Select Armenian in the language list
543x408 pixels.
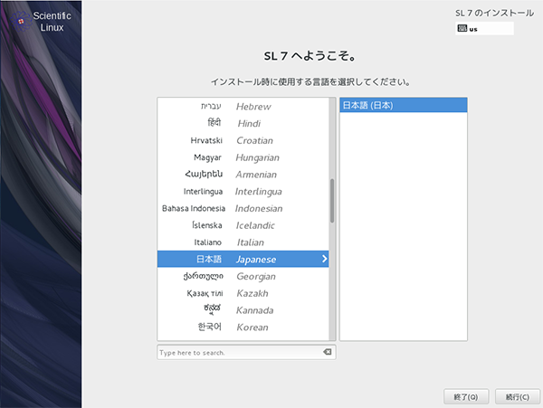click(x=243, y=174)
